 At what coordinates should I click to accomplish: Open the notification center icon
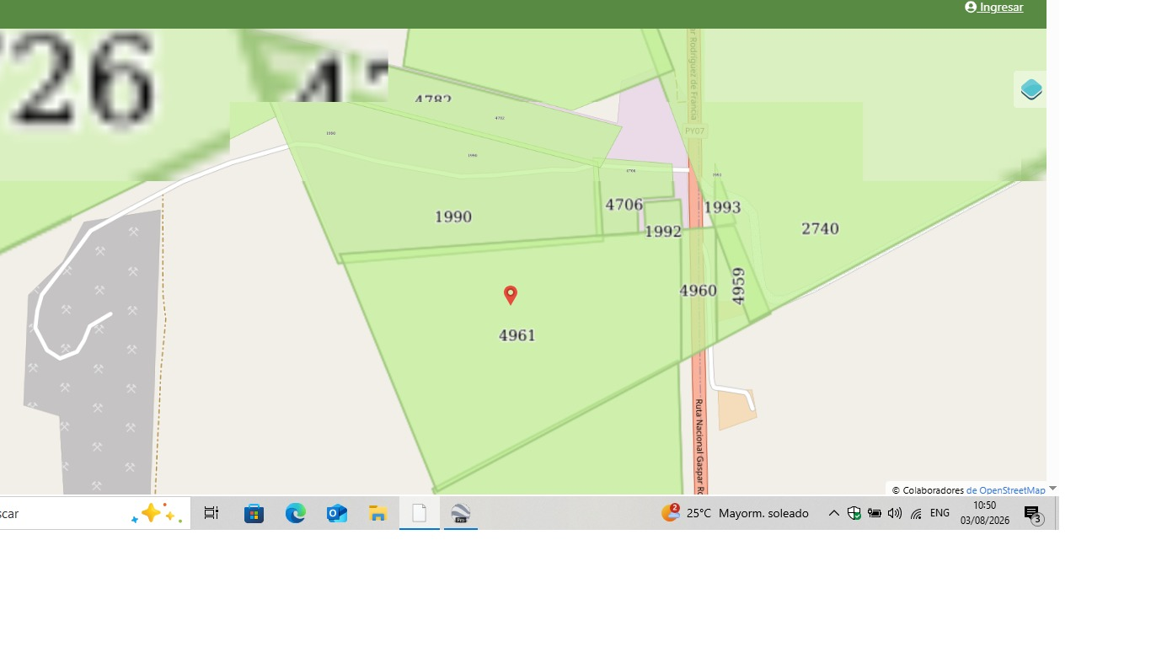click(x=1034, y=514)
